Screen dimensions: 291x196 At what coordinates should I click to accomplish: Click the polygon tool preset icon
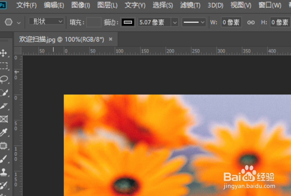coord(9,22)
